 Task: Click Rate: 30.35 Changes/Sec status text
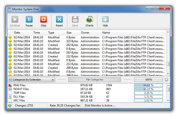coord(65,106)
